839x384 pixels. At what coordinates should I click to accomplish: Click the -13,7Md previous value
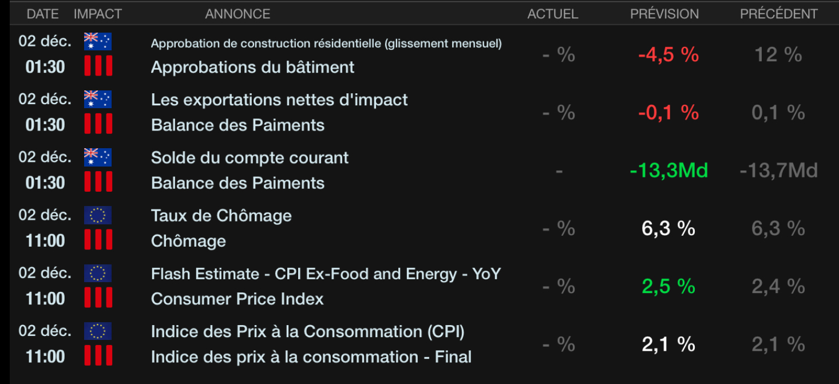point(778,171)
